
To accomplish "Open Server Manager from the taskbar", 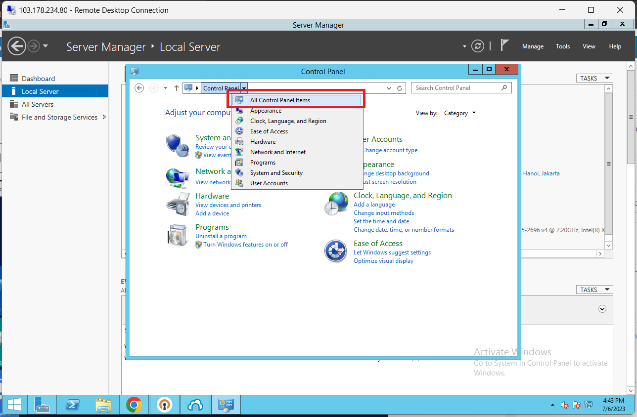I will coord(42,406).
